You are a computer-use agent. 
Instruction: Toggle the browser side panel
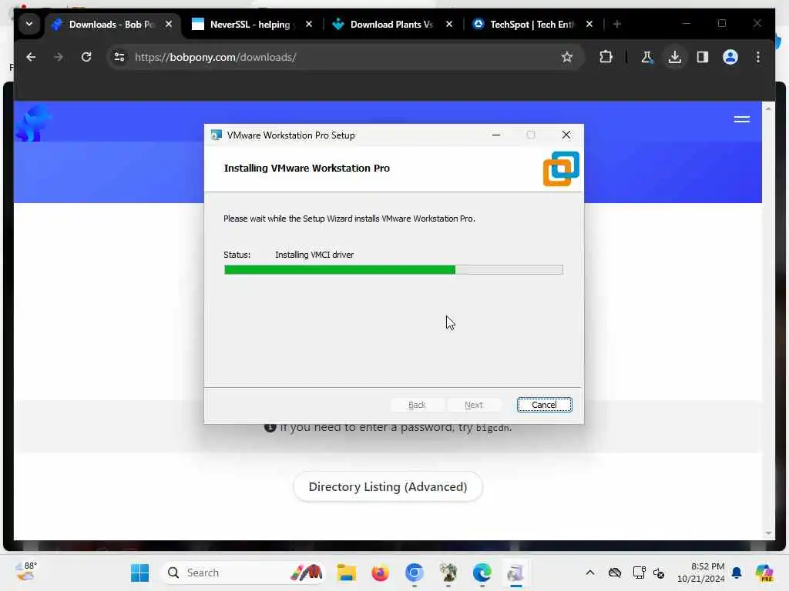tap(703, 57)
